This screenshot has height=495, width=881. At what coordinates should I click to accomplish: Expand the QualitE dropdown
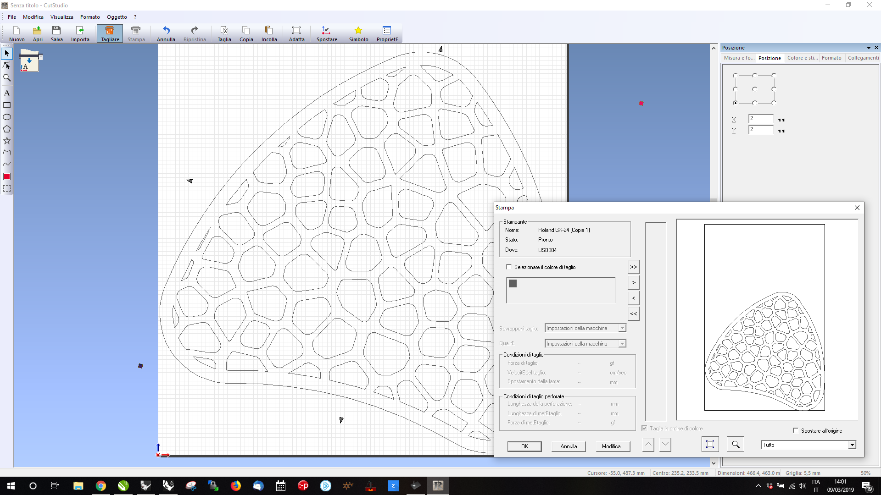[x=622, y=344]
